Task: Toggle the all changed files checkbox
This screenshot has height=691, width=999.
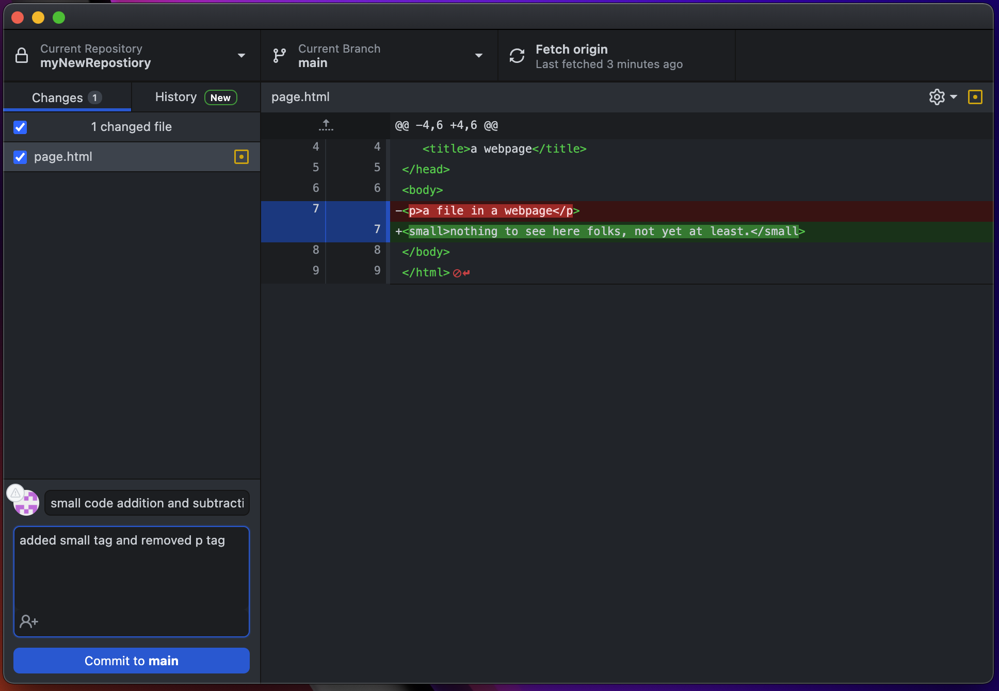Action: [x=20, y=127]
